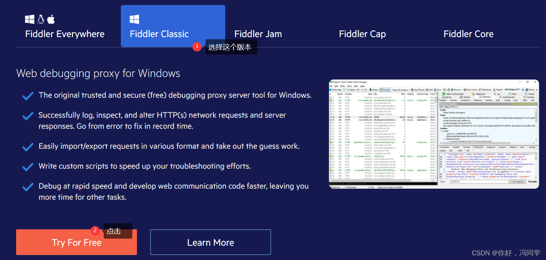The image size is (546, 260).
Task: Click the 'Successfully log, inspect, and alter' bullet
Action: pos(162,121)
